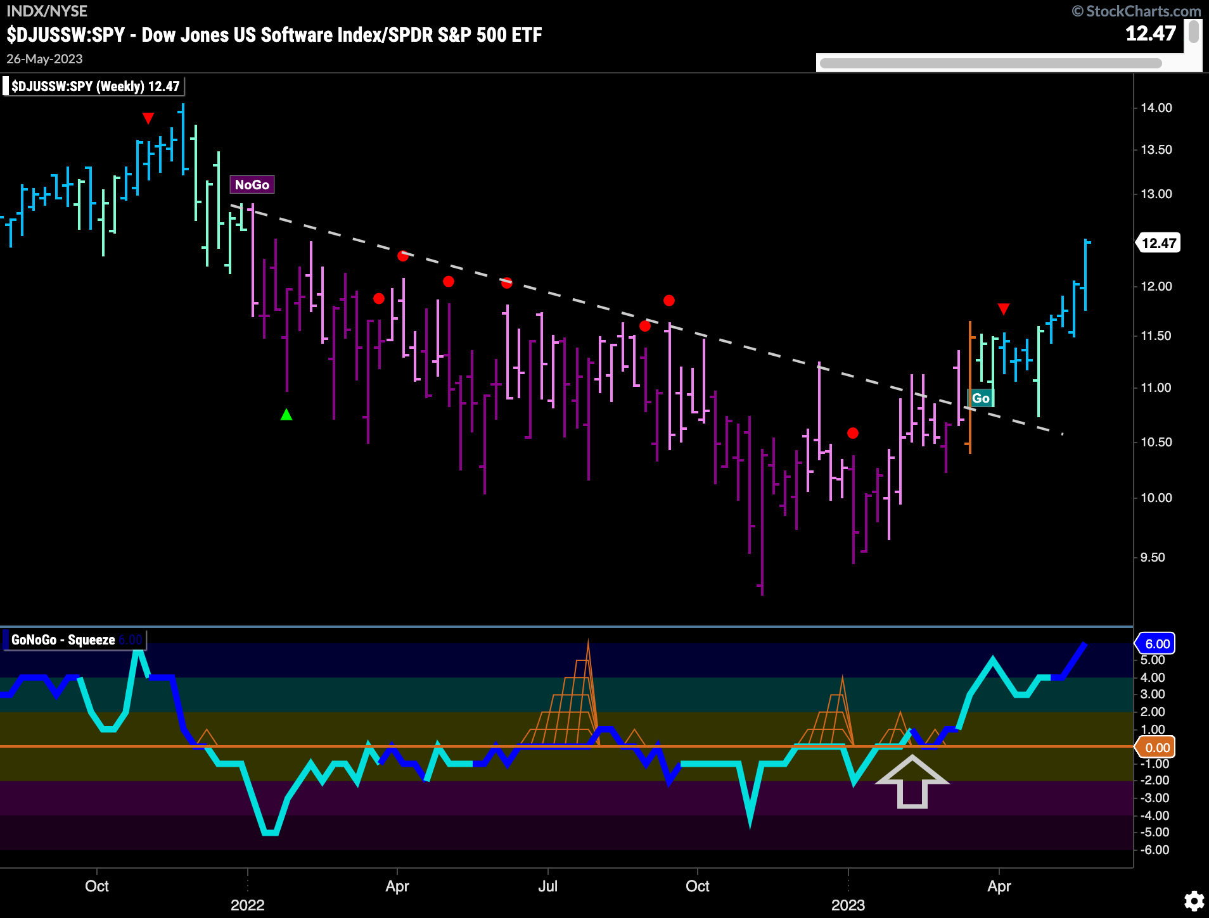Click the 2023 year label on time axis
The height and width of the screenshot is (918, 1209).
coord(848,905)
